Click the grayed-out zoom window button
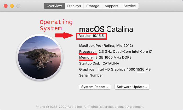The image size is (183, 110). 18,6
